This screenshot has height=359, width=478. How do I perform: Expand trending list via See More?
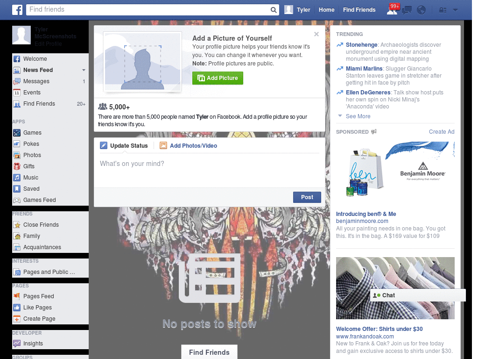[358, 116]
